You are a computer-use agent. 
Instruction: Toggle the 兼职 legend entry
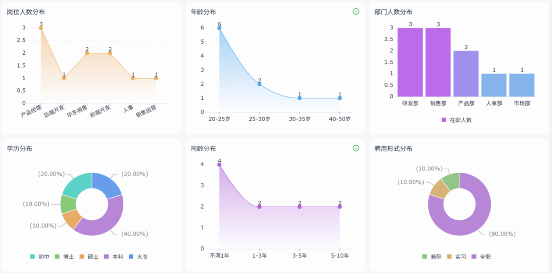tap(432, 256)
